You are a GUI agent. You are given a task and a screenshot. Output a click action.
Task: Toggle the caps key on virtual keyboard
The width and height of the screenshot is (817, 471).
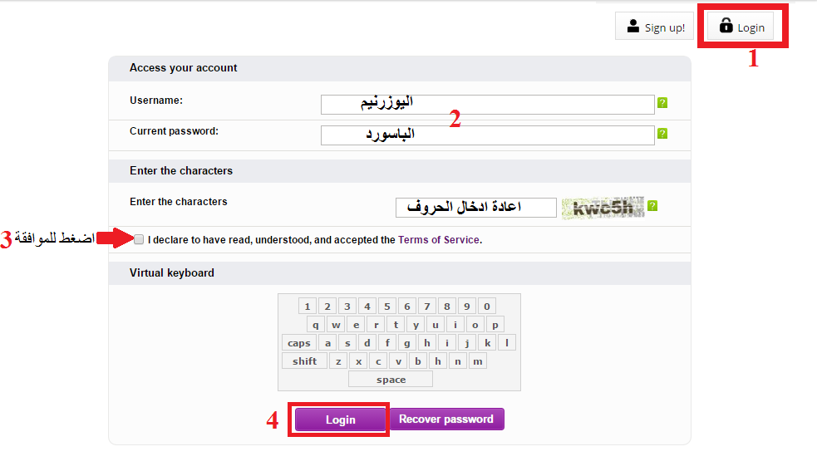click(x=299, y=343)
